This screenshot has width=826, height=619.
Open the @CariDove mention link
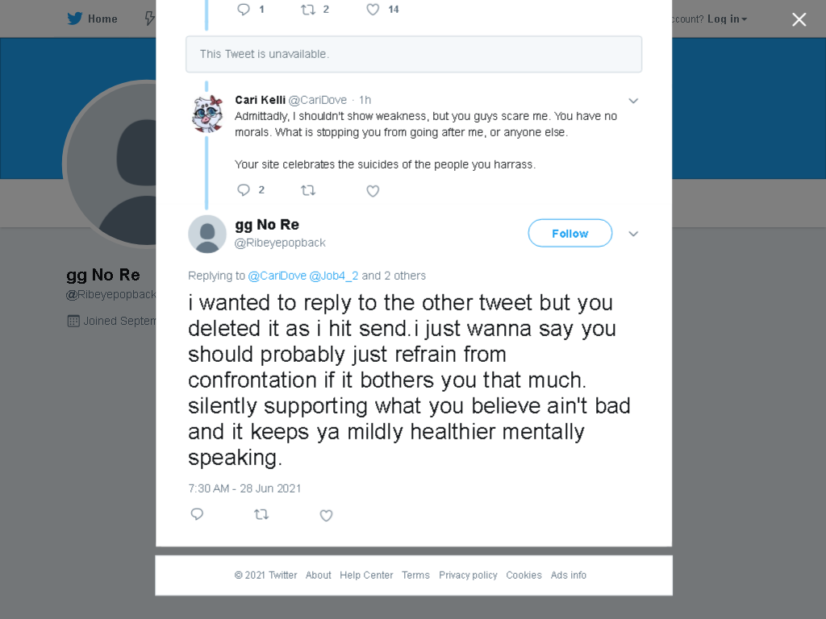(x=277, y=276)
